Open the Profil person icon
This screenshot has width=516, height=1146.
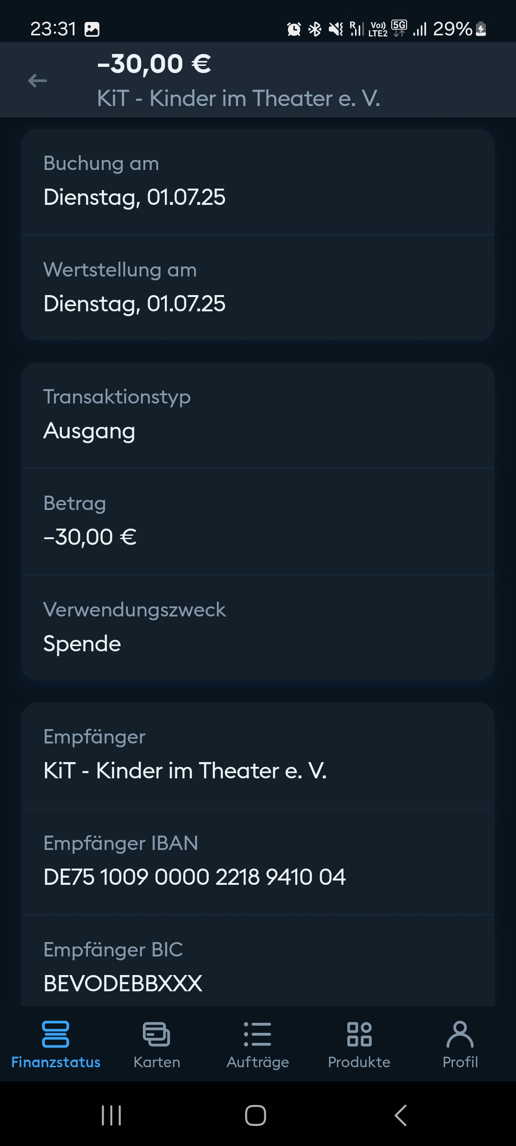pyautogui.click(x=460, y=1034)
